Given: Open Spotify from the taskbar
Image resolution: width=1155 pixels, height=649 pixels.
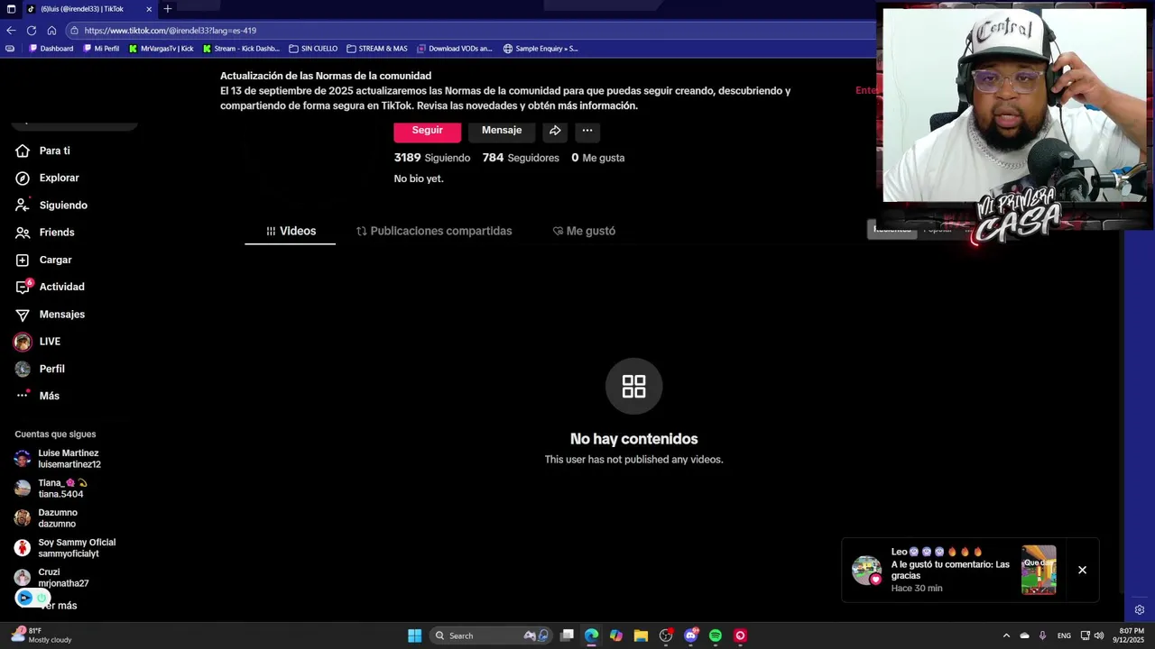Looking at the screenshot, I should [x=716, y=635].
